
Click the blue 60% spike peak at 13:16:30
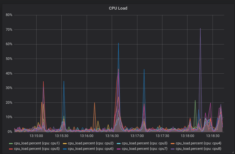(118, 43)
